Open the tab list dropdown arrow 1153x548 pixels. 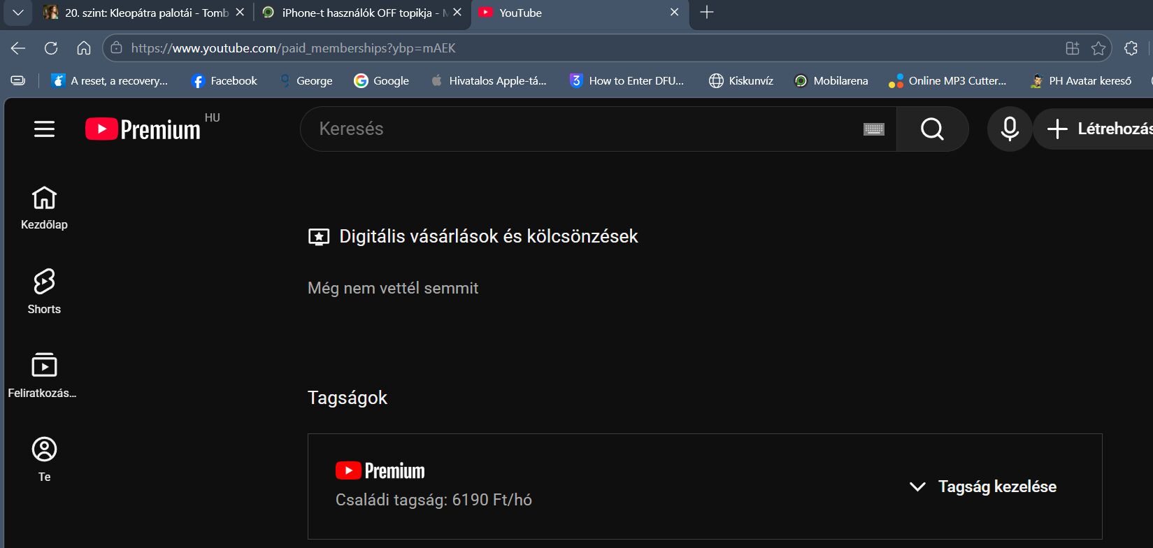(18, 13)
